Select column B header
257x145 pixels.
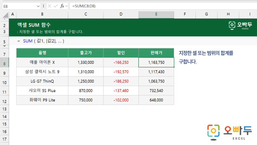point(42,14)
